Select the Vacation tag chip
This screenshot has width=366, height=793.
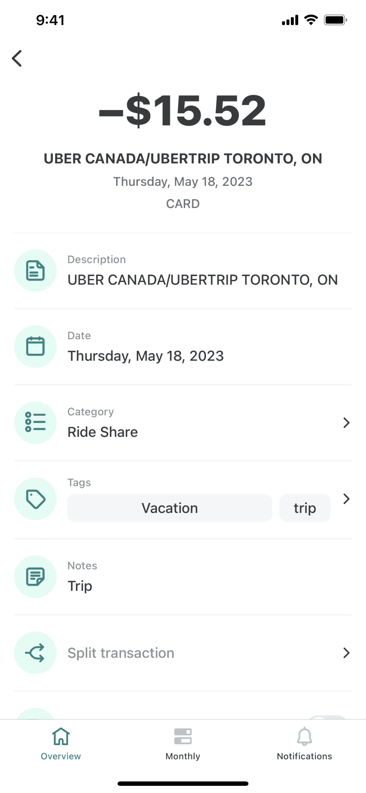(x=169, y=508)
